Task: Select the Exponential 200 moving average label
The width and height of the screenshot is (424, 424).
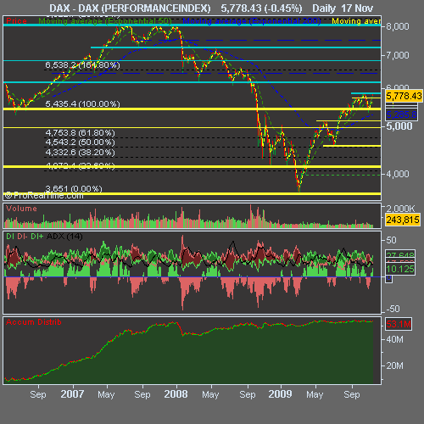Action: 252,21
